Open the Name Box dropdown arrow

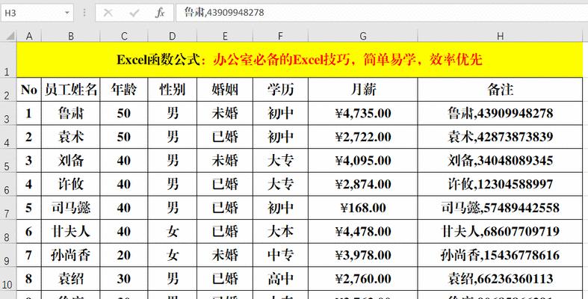(67, 13)
